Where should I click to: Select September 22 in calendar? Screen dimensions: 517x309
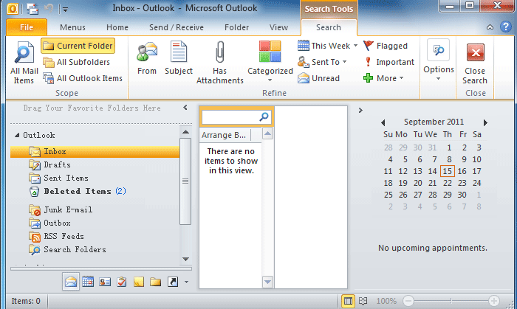pos(447,183)
